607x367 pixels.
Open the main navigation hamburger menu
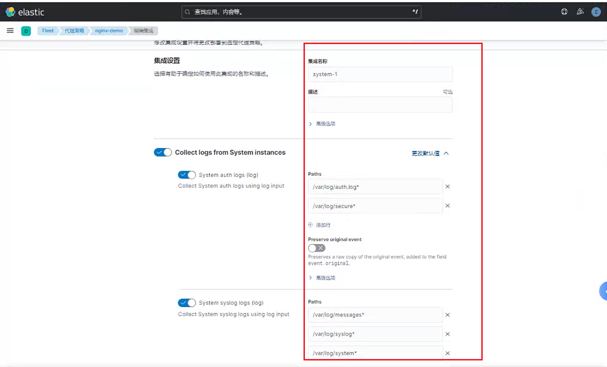10,30
